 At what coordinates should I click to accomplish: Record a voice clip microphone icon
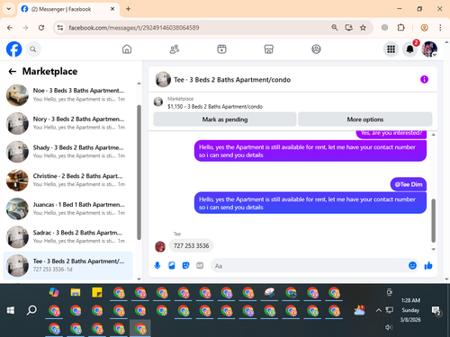[x=157, y=265]
